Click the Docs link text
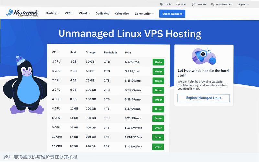Image resolution: width=259 pixels, height=162 pixels. 184,4
